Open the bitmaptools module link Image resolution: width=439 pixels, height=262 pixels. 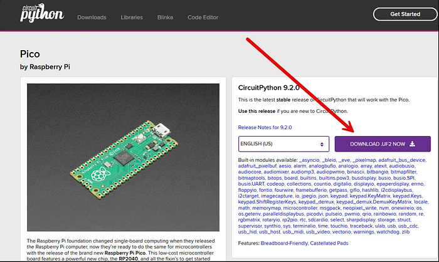(x=251, y=178)
